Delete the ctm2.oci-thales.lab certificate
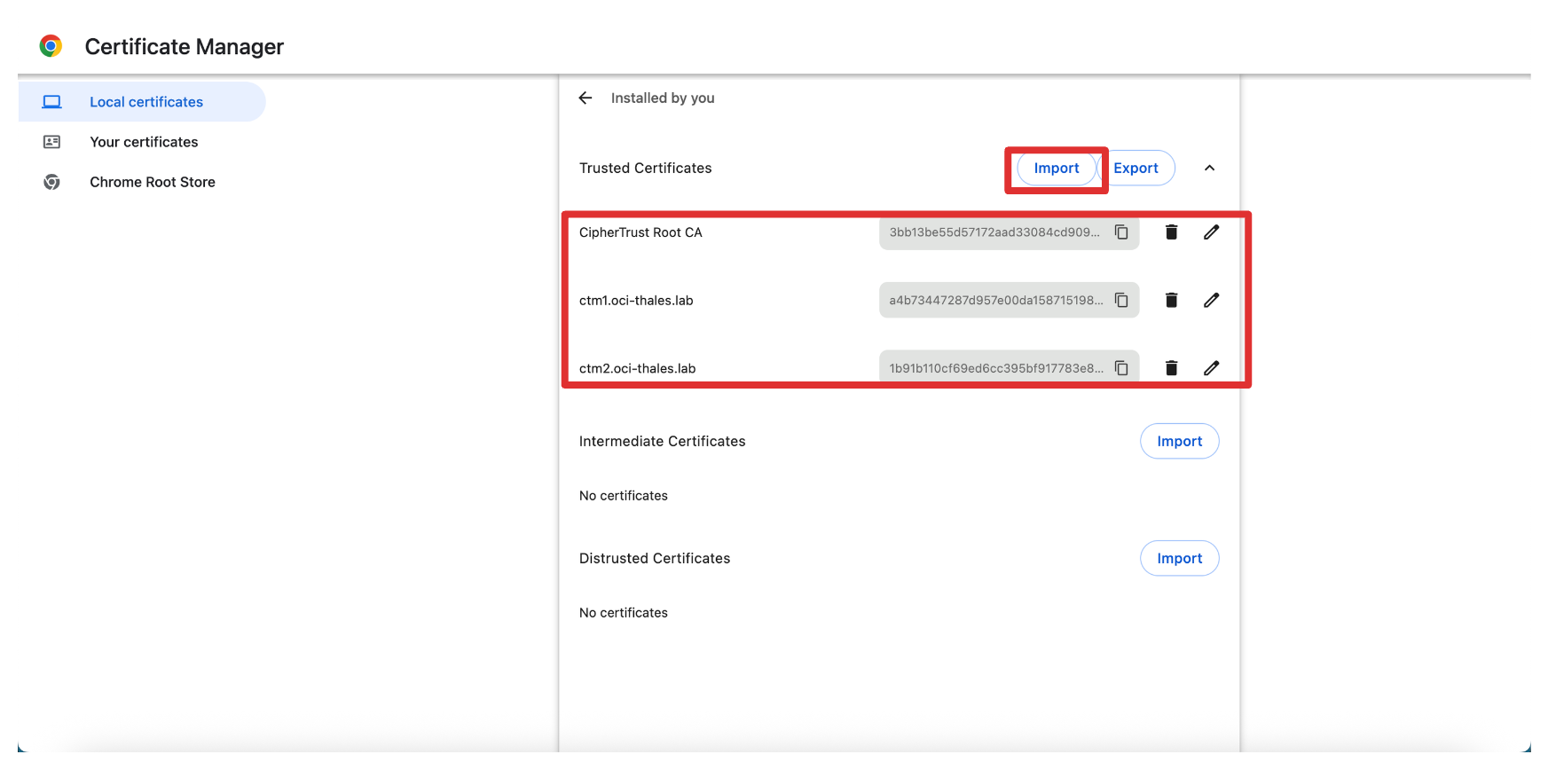 [1171, 368]
